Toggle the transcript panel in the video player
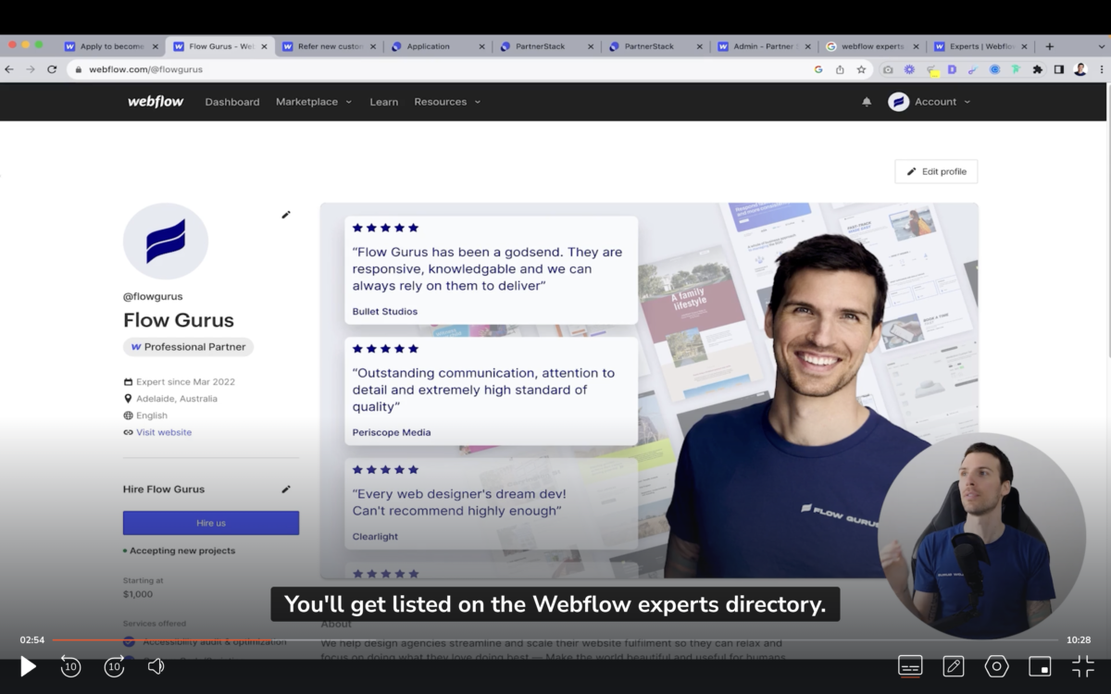Image resolution: width=1111 pixels, height=694 pixels. point(910,666)
